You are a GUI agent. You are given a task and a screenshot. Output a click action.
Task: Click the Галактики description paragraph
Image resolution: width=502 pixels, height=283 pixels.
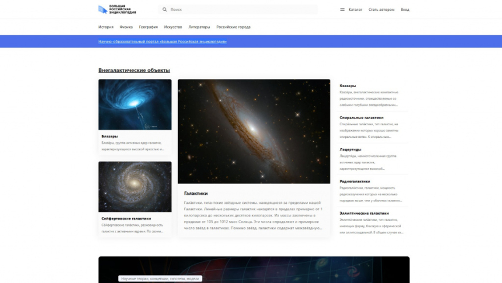[x=253, y=215]
